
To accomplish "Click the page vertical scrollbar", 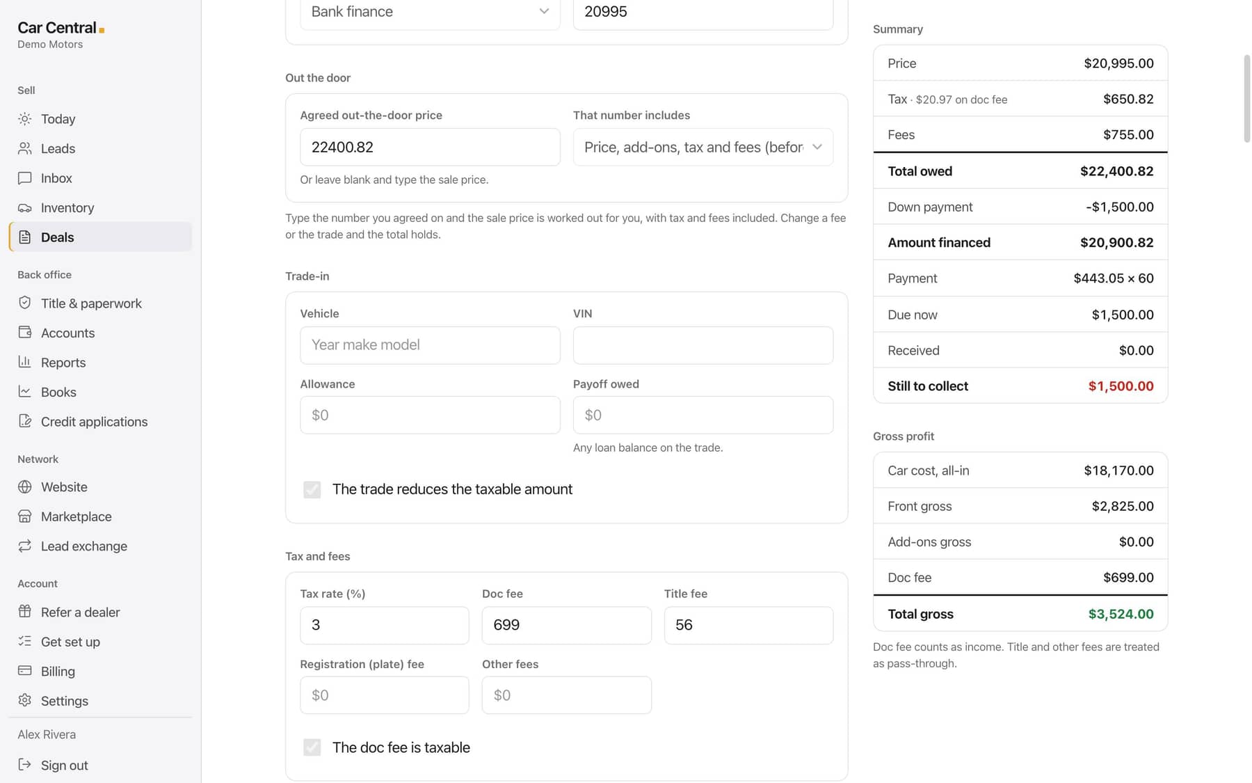I will (x=1246, y=99).
